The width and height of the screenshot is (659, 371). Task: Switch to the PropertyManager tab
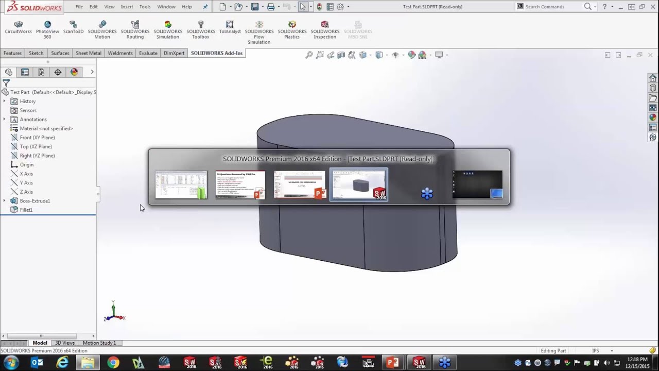(25, 72)
